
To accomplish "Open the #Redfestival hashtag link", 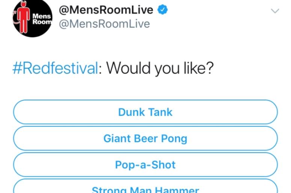I will (x=55, y=68).
